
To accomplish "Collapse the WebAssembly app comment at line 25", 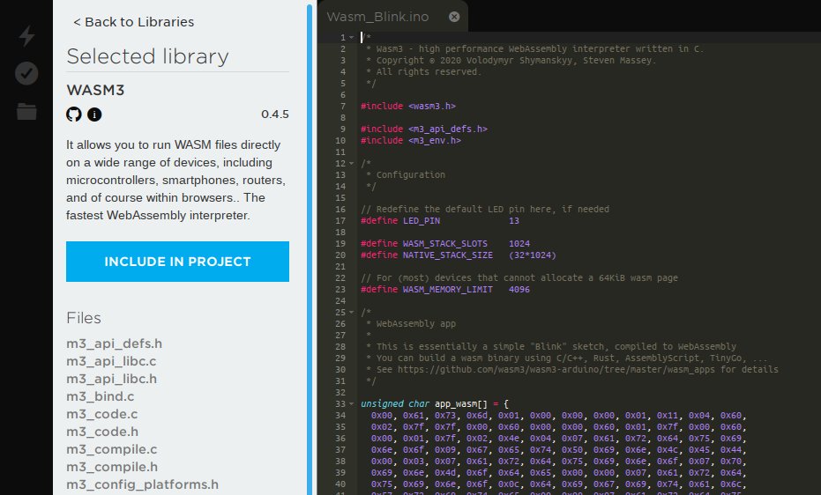I will pos(351,313).
